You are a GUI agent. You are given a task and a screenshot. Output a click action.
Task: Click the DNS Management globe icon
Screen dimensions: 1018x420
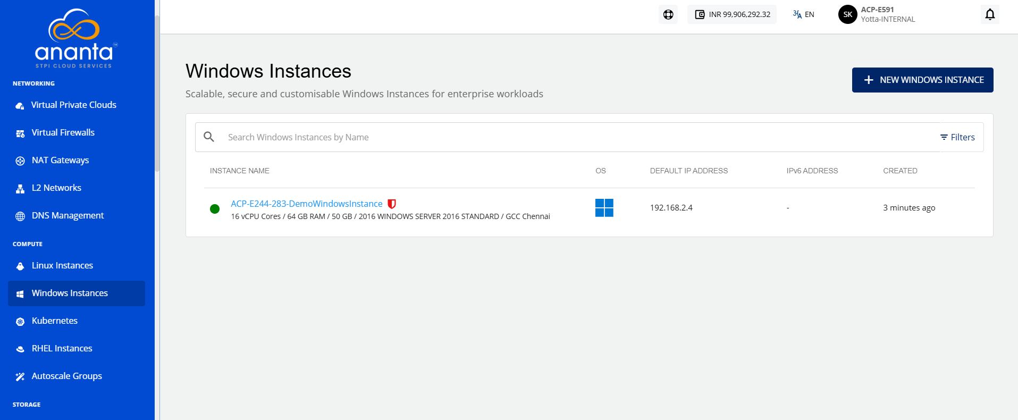pos(20,216)
